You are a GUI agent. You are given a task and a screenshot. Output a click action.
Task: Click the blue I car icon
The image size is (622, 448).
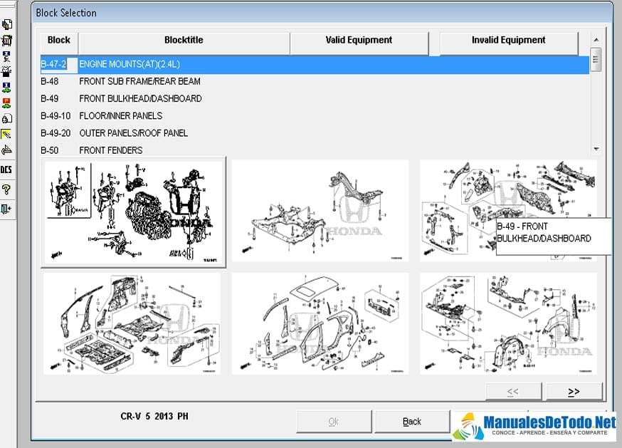coord(6,88)
